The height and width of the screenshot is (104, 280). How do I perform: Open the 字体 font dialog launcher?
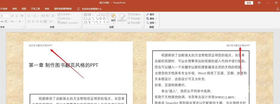(24, 27)
